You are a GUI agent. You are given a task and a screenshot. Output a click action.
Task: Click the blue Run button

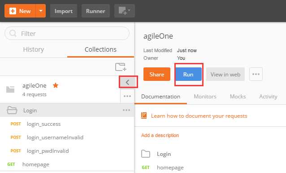[188, 74]
